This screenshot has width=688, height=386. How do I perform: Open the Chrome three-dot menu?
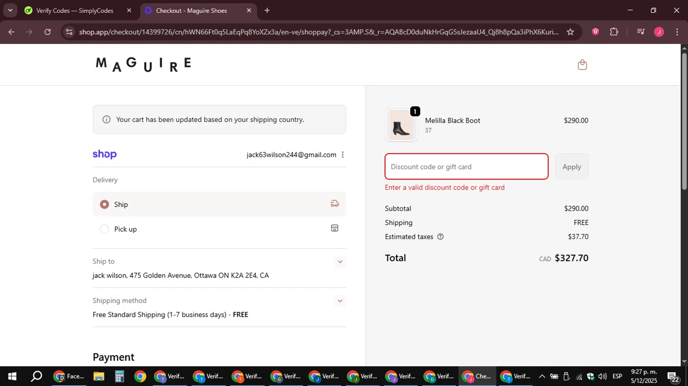[677, 32]
